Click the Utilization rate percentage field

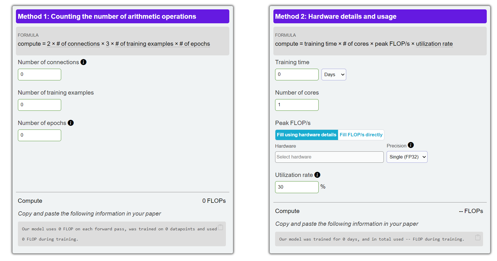pos(296,187)
